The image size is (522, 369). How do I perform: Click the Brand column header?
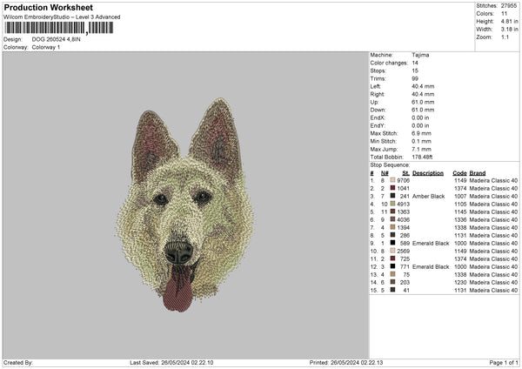click(478, 172)
